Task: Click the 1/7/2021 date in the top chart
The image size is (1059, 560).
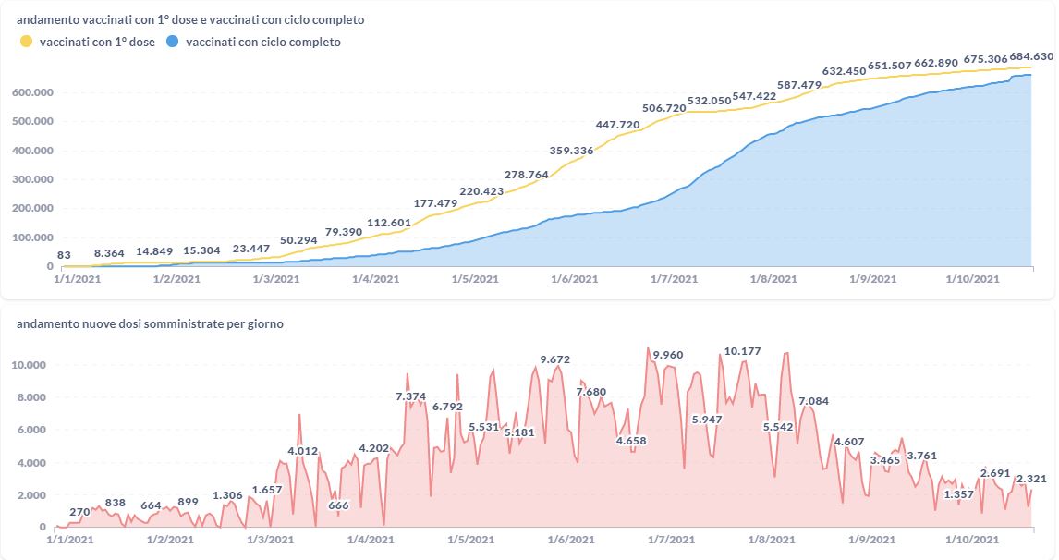Action: pos(673,279)
